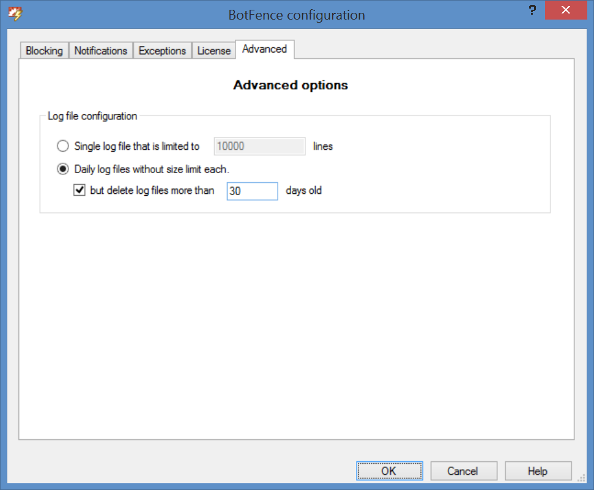Open the Notifications tab
The width and height of the screenshot is (594, 490).
[100, 51]
